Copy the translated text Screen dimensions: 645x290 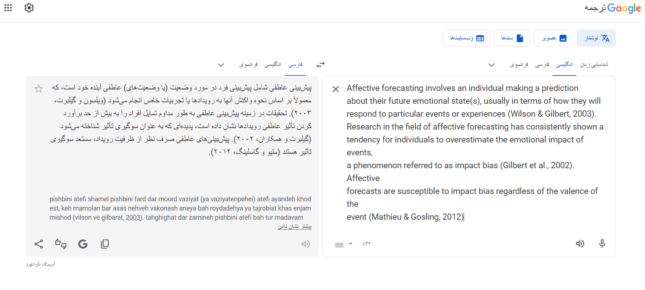tap(105, 244)
